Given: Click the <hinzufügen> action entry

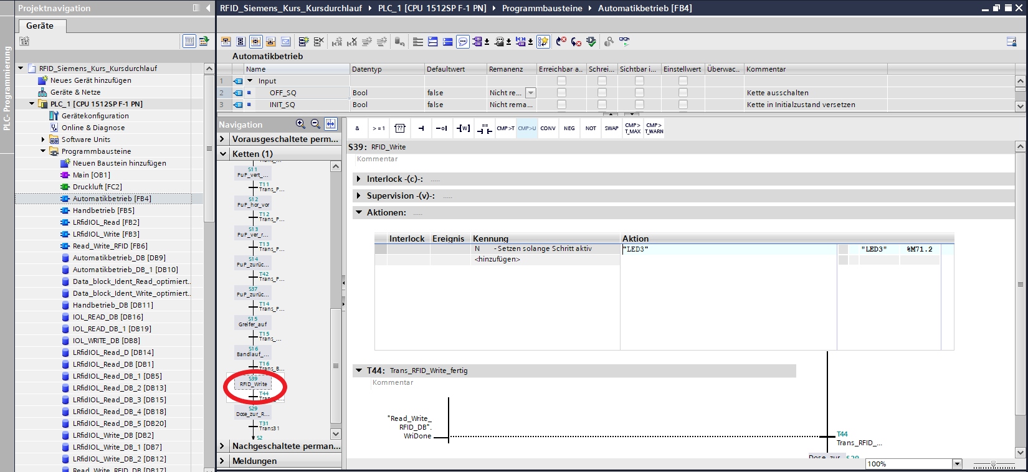Looking at the screenshot, I should coord(497,260).
